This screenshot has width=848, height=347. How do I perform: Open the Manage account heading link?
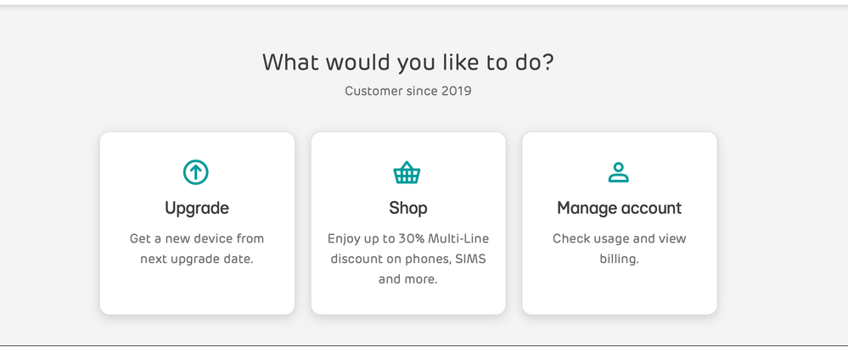point(619,208)
